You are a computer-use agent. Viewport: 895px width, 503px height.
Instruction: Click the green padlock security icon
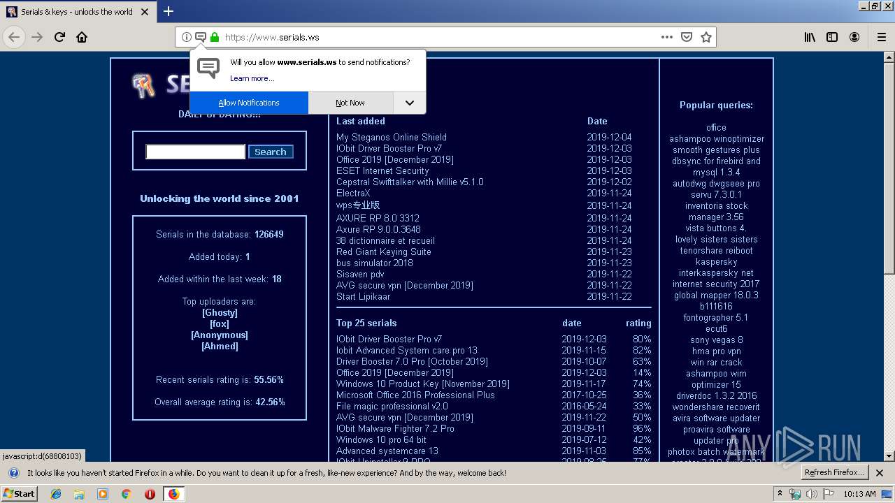(x=215, y=37)
